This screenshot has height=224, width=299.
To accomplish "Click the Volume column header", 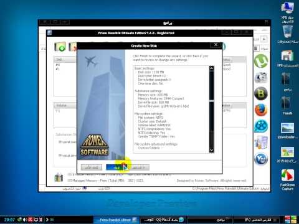I will click(65, 105).
